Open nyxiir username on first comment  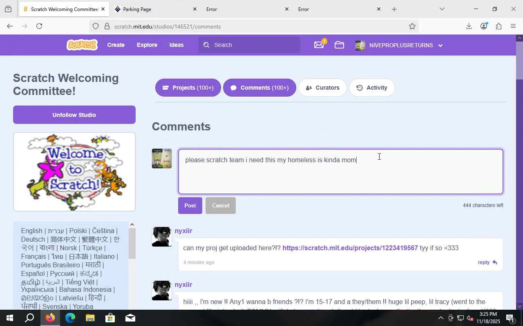[183, 231]
